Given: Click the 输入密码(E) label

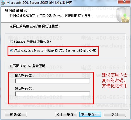Looking at the screenshot, I should tap(24, 76).
